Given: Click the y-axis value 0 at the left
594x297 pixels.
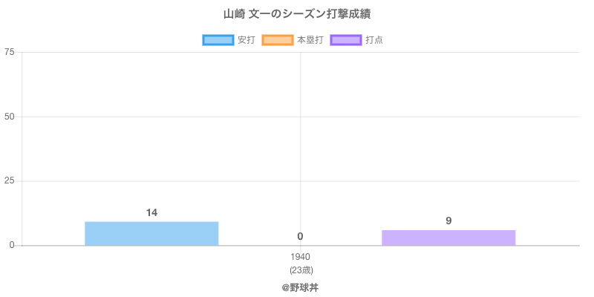Looking at the screenshot, I should pos(13,245).
